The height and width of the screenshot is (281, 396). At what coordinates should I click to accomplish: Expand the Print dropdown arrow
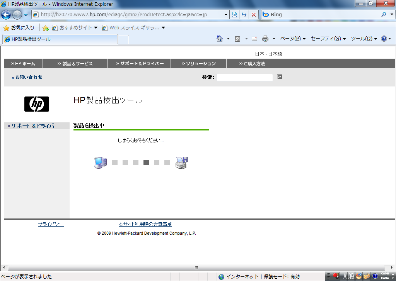click(x=274, y=39)
